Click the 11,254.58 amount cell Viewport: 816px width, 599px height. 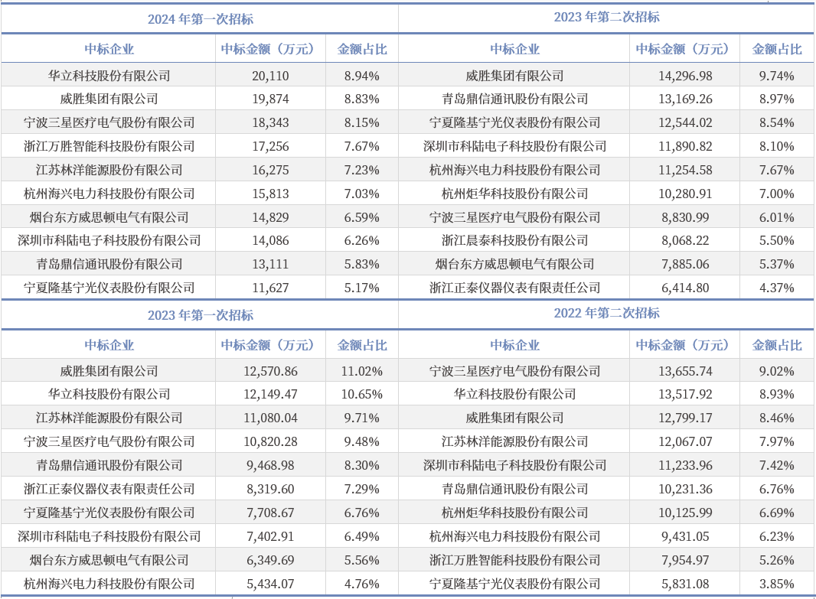click(685, 170)
